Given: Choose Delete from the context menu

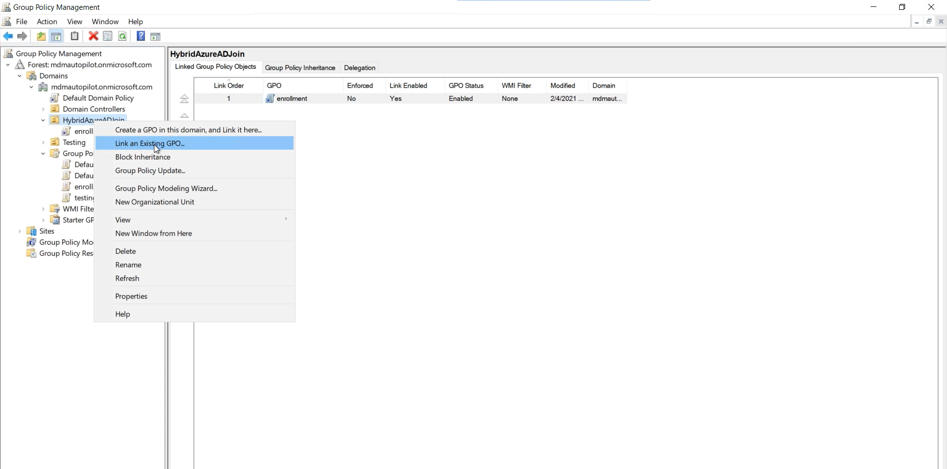Looking at the screenshot, I should (x=195, y=251).
